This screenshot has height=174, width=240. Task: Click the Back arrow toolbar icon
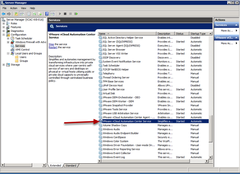(4, 14)
